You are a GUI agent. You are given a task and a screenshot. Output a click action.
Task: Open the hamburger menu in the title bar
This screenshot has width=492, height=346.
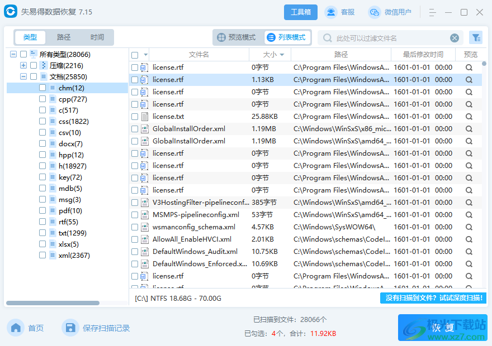click(432, 12)
